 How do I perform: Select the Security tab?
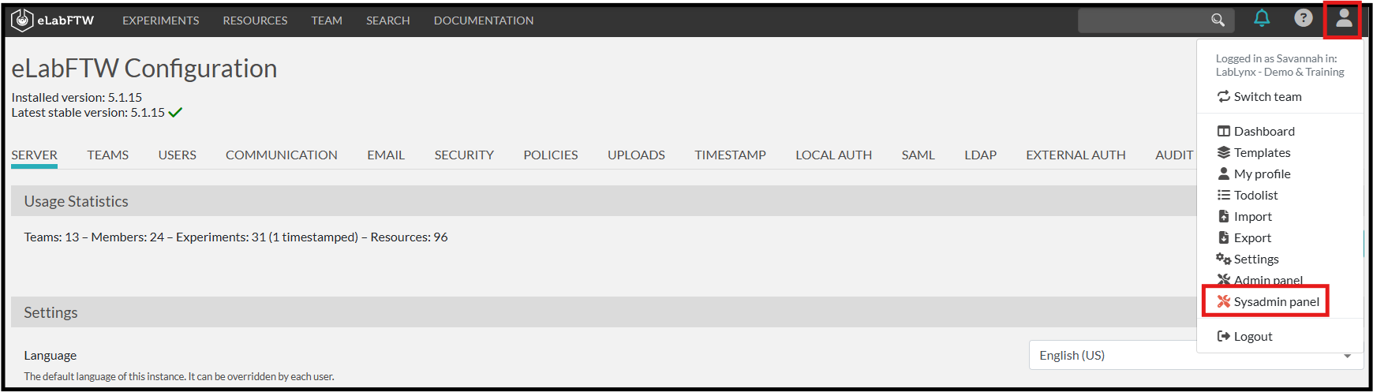464,155
